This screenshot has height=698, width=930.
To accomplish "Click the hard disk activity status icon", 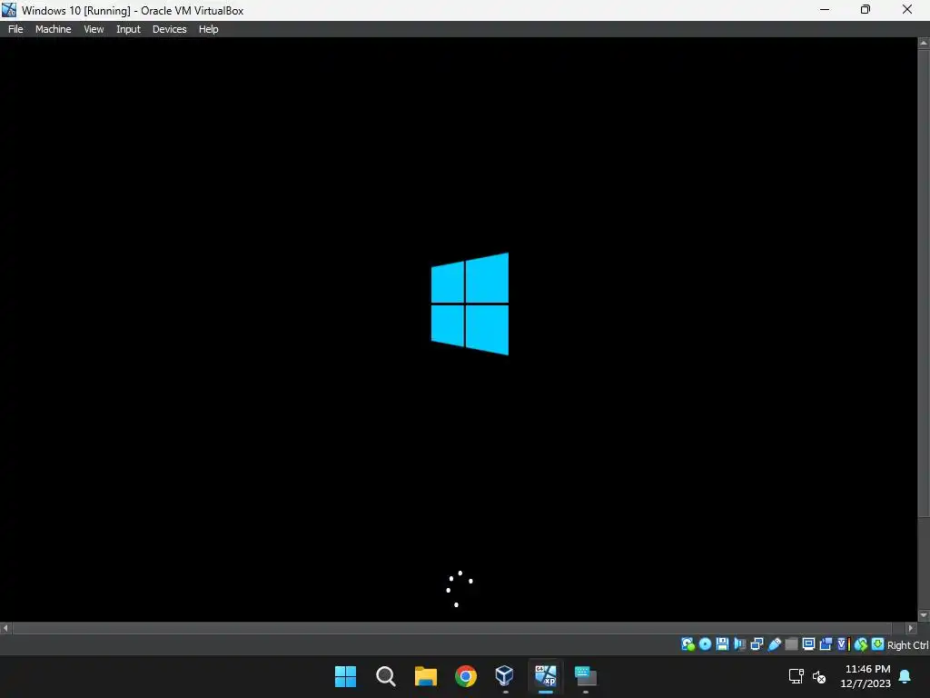I will (x=688, y=644).
